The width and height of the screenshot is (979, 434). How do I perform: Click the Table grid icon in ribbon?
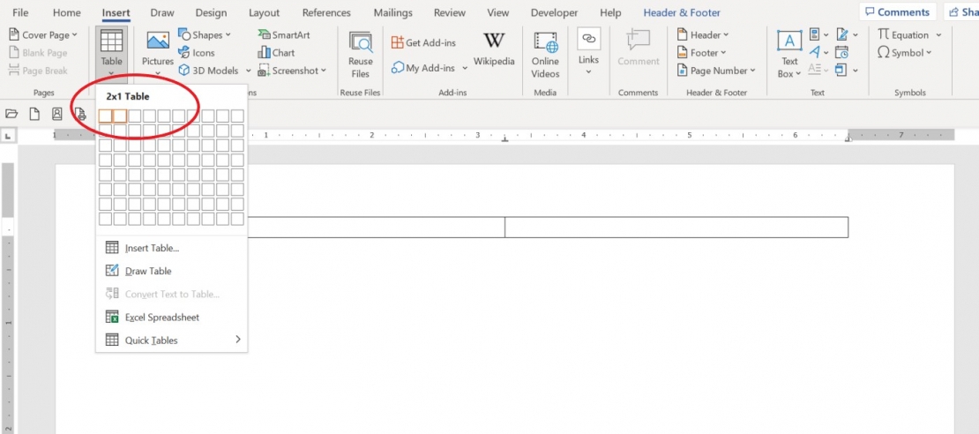(111, 41)
